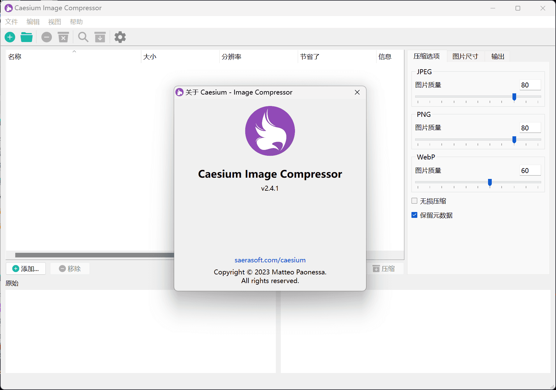Sort by the 大小 column header

pyautogui.click(x=180, y=57)
